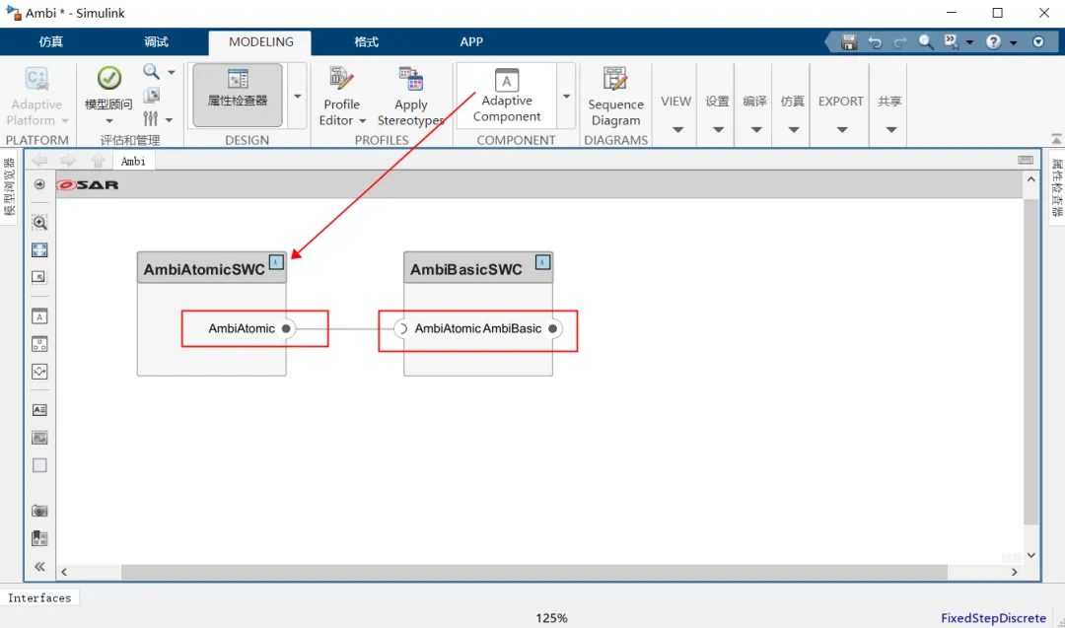Viewport: 1065px width, 628px height.
Task: Open the Property Inspector (属性检查器) button
Action: (238, 95)
